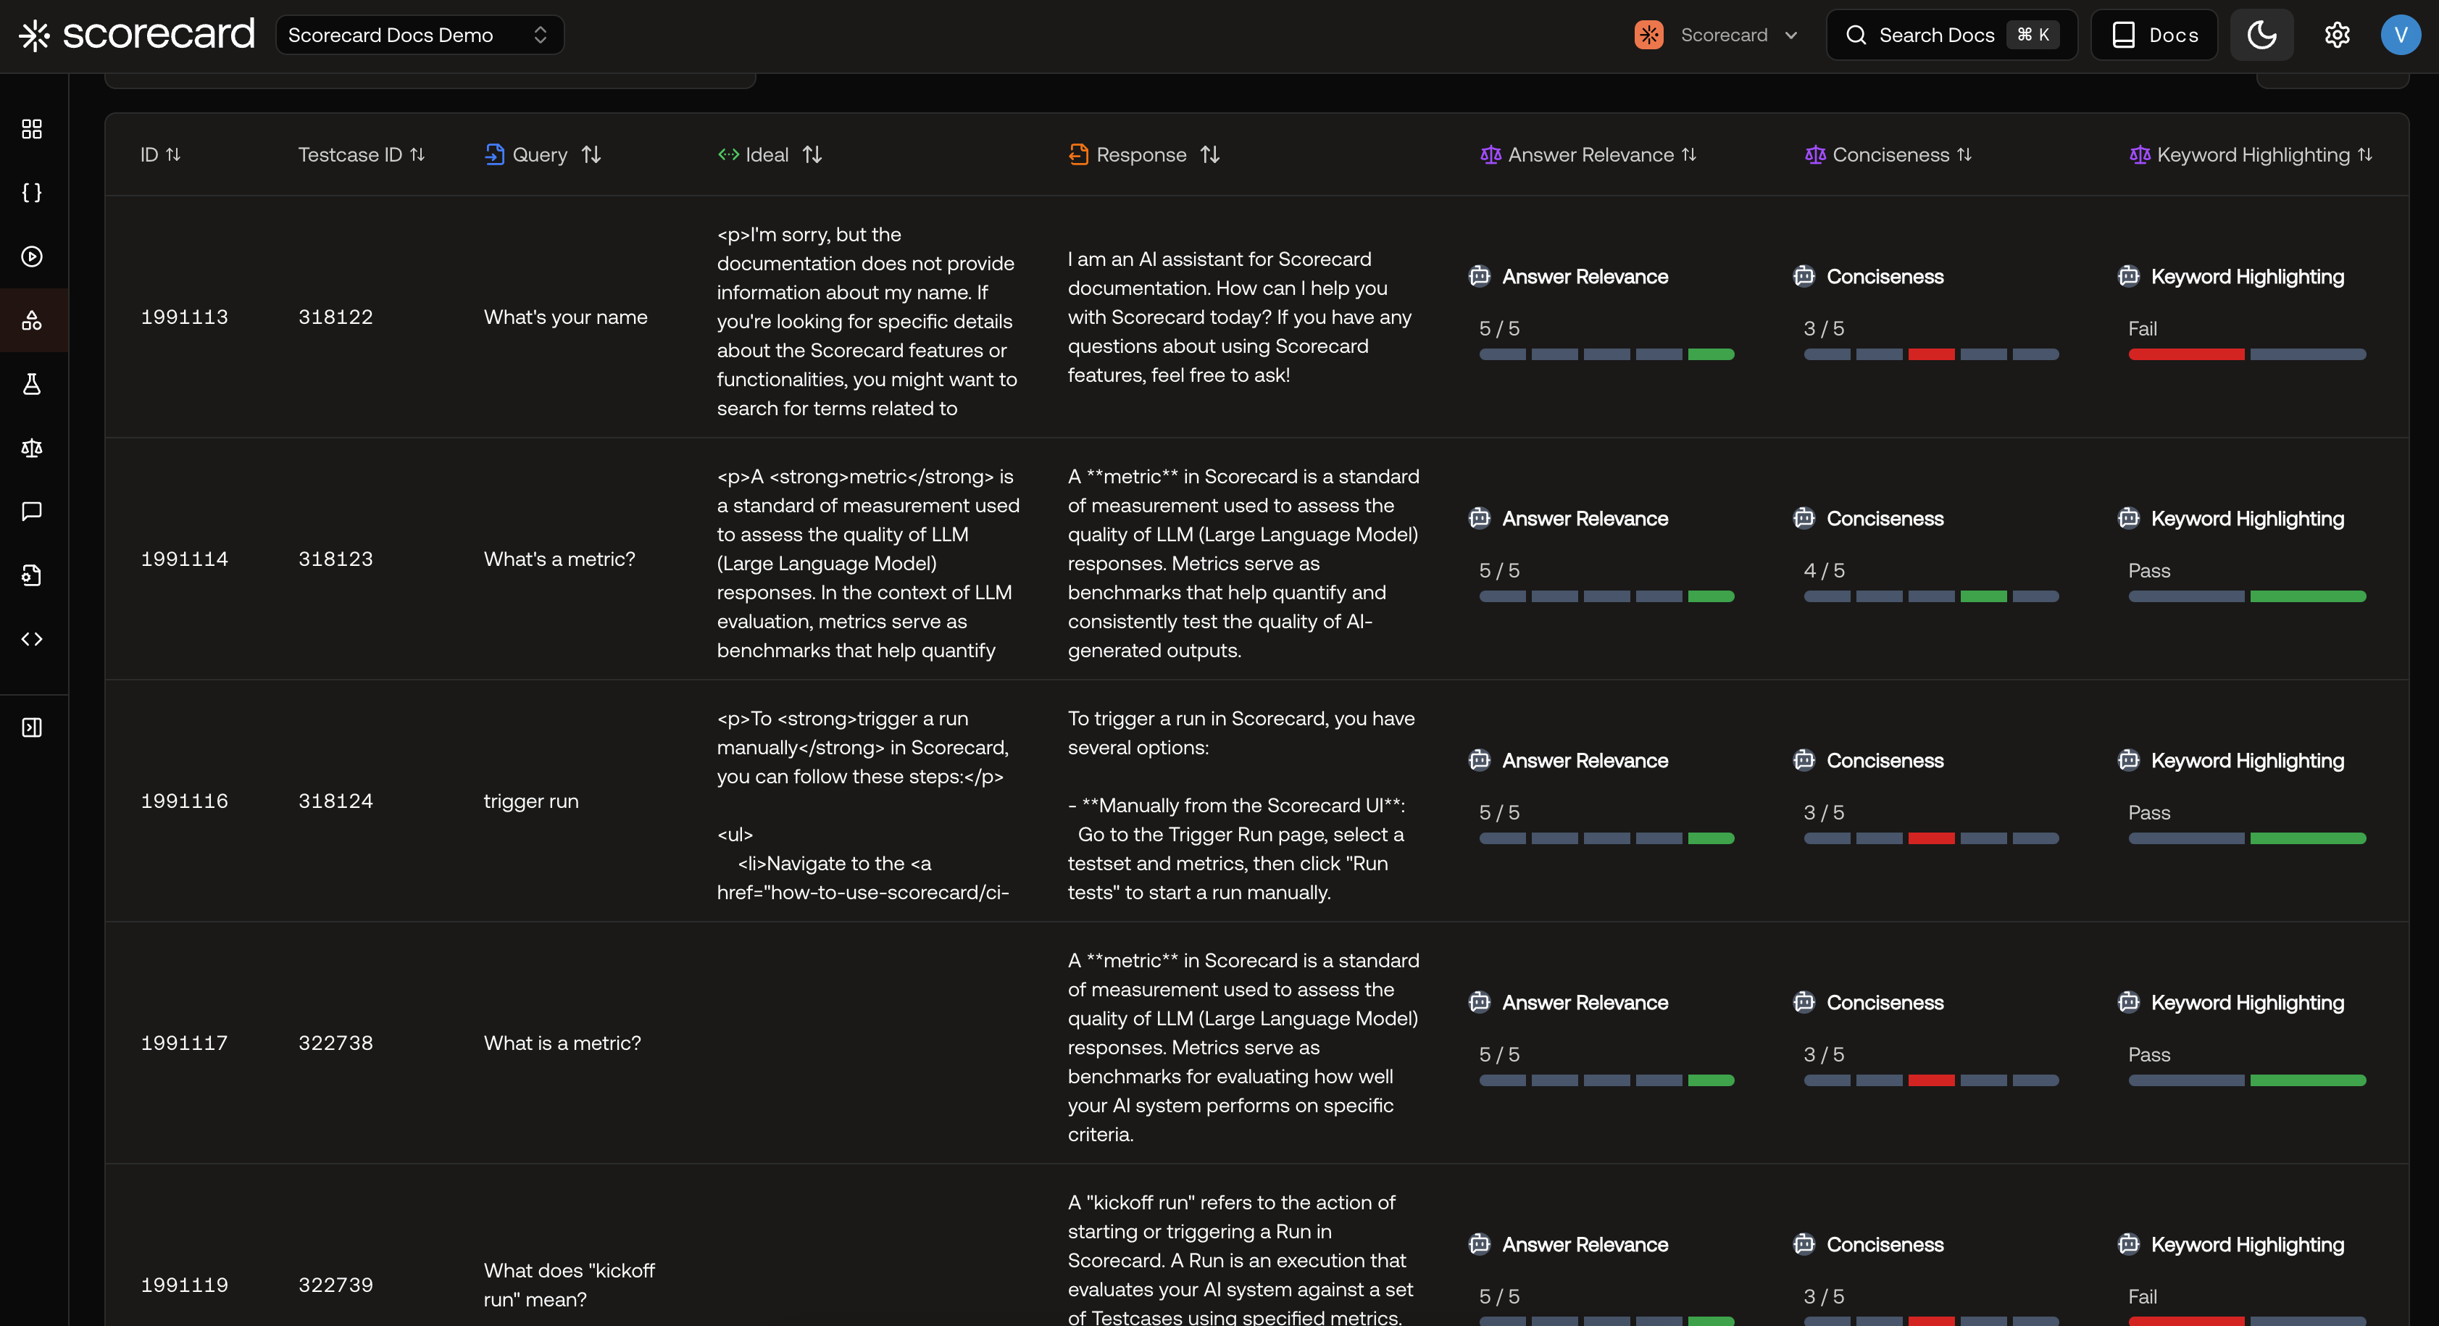Click the query about "kickoff run"
The height and width of the screenshot is (1326, 2439).
point(569,1285)
